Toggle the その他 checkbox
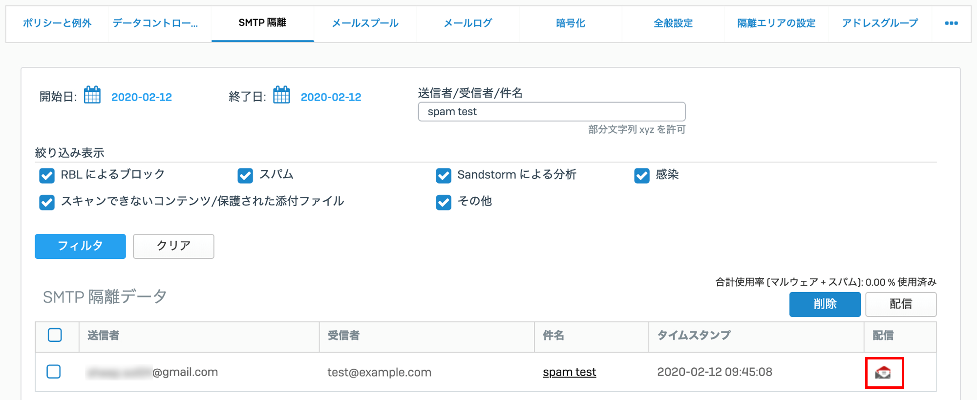Image resolution: width=977 pixels, height=400 pixels. [x=444, y=202]
